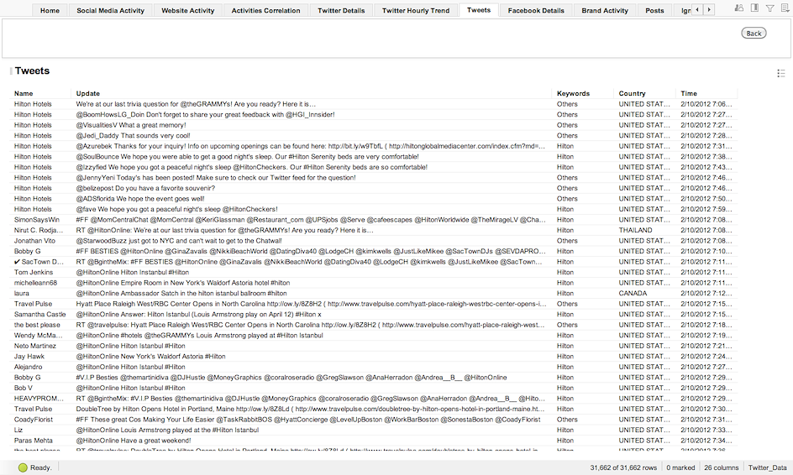Select the Wendy McMa... name cell
This screenshot has height=475, width=793.
click(39, 336)
